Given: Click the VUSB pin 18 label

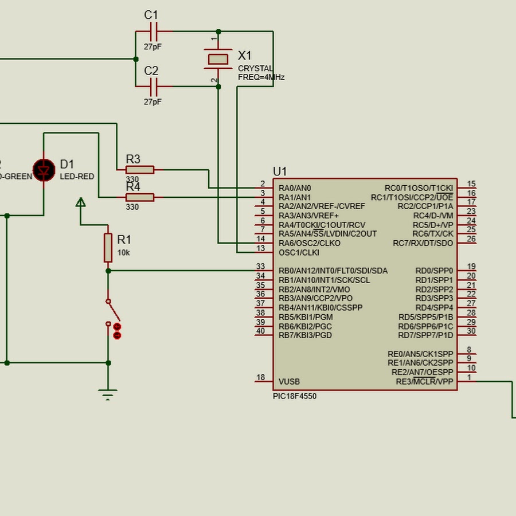Looking at the screenshot, I should 289,382.
